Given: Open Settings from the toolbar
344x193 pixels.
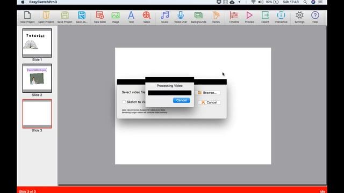Looking at the screenshot, I should pyautogui.click(x=299, y=17).
